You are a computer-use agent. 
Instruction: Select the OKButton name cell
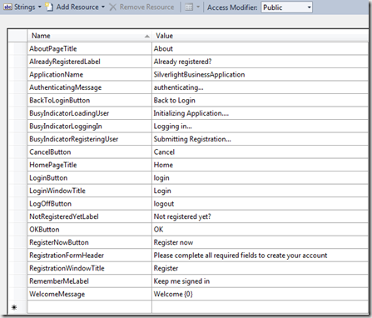(x=90, y=229)
